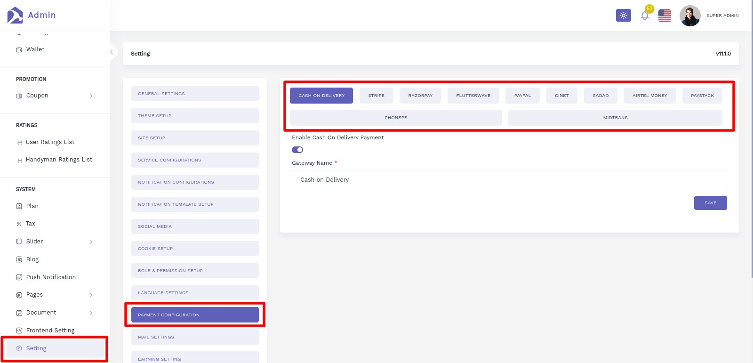Disable the Cash On Delivery payment switch
The height and width of the screenshot is (363, 753).
click(297, 150)
